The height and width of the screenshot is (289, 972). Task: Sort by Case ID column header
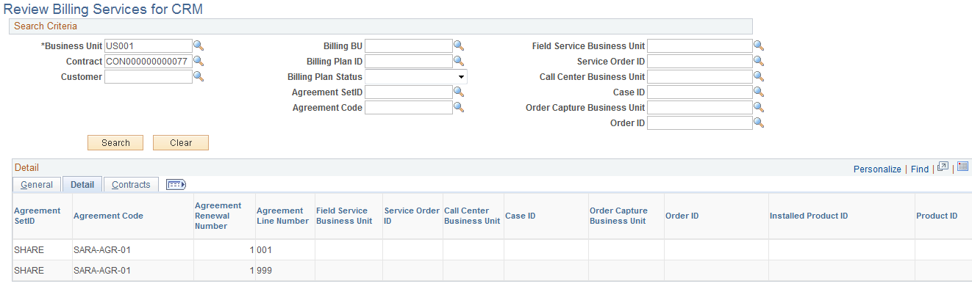[x=520, y=216]
